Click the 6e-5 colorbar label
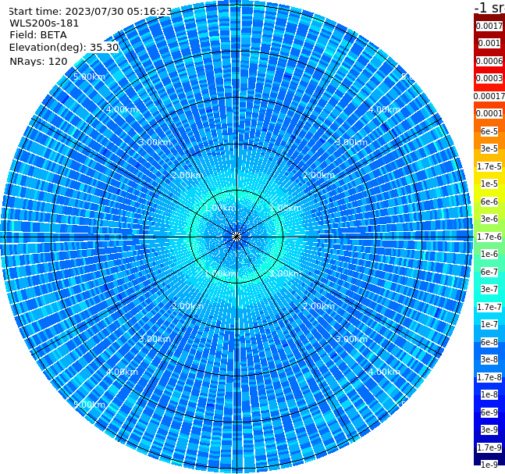The width and height of the screenshot is (505, 474). (489, 131)
